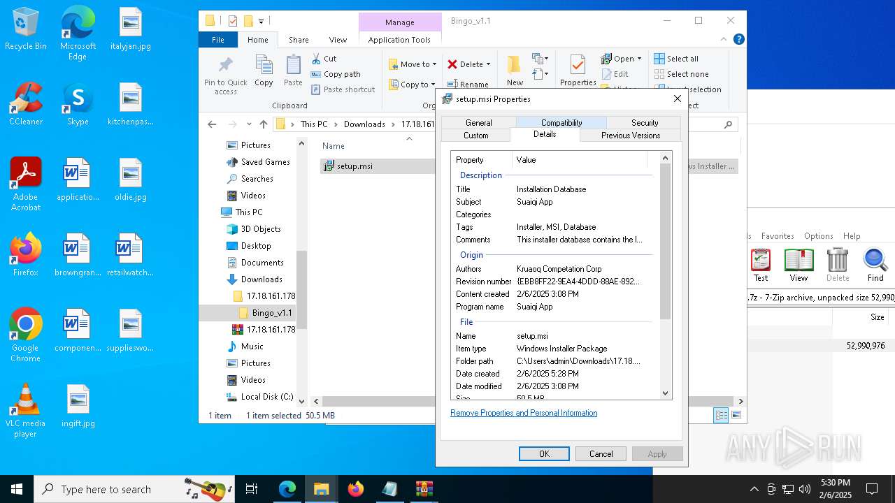Open the File menu tab
The height and width of the screenshot is (503, 895).
(218, 40)
